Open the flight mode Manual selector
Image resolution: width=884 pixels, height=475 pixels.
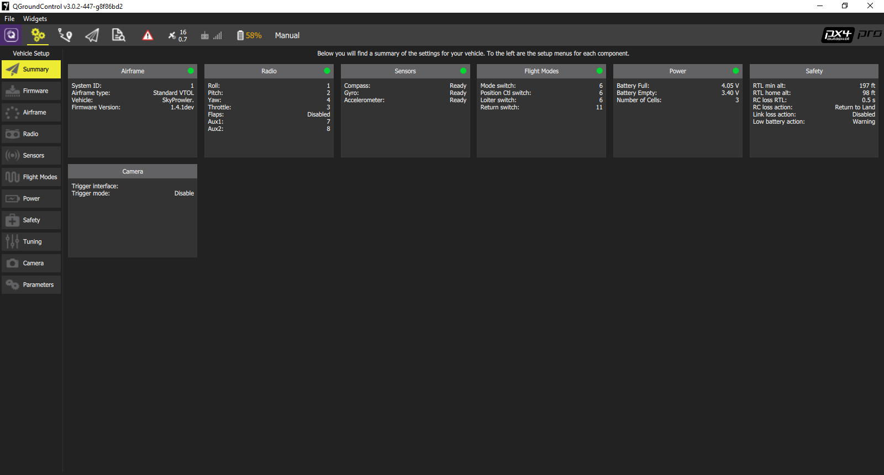point(287,35)
